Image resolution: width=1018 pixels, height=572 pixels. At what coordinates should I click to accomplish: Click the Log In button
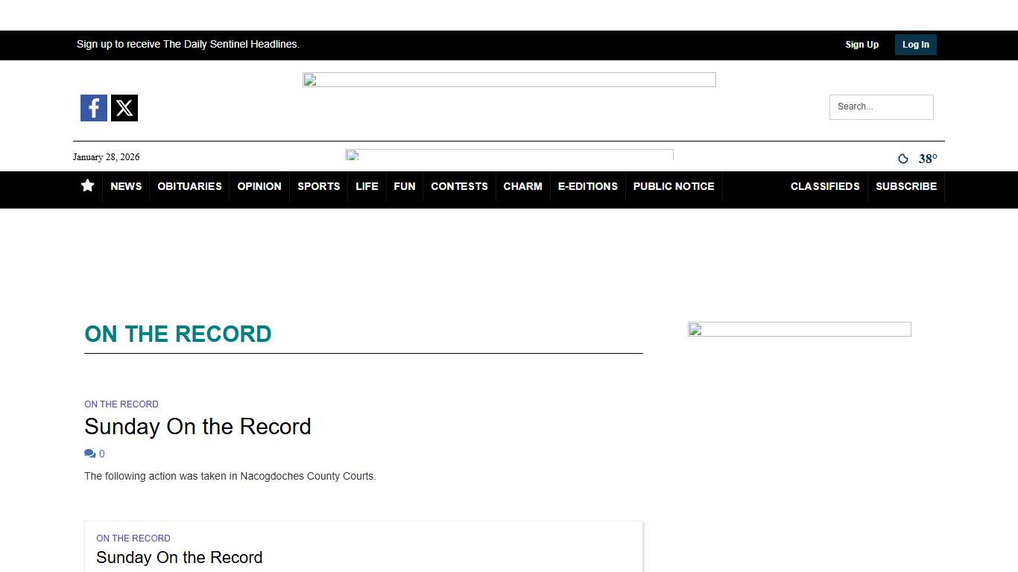(x=915, y=44)
